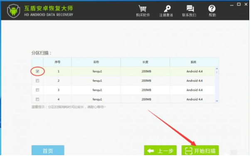Viewport: 251px width, 156px height.
Task: Click the 首页 home button
Action: (48, 151)
